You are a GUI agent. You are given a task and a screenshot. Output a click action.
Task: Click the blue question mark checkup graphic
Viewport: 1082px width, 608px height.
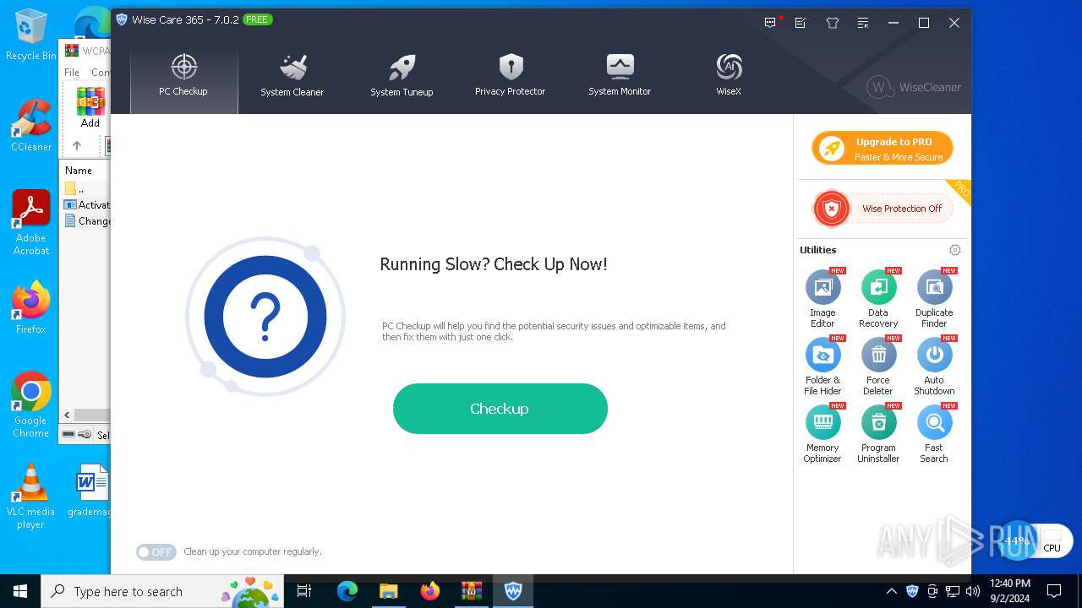(x=265, y=318)
